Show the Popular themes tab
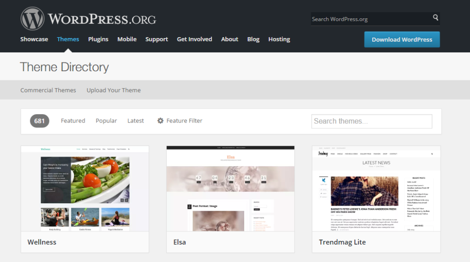470x262 pixels. (106, 121)
